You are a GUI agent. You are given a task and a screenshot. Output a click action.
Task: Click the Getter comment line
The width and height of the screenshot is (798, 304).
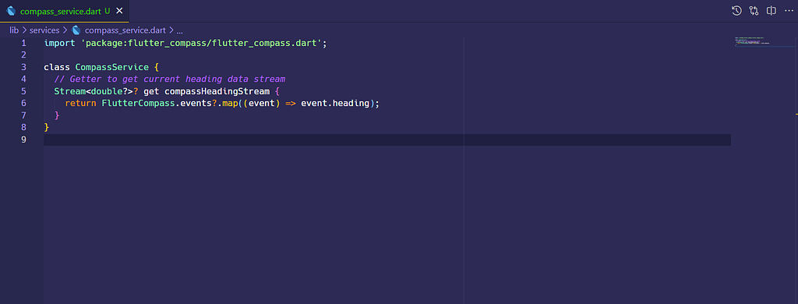[170, 80]
